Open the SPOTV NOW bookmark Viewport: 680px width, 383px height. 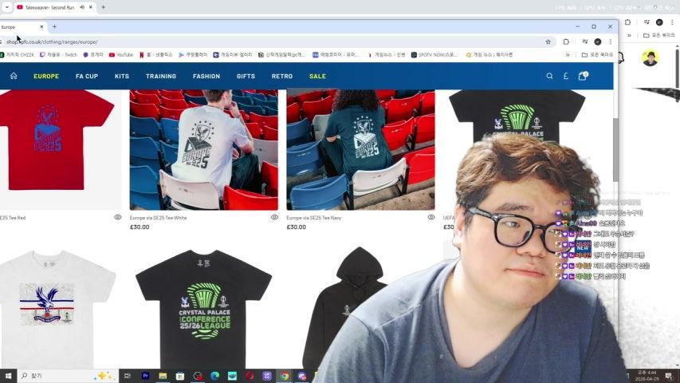click(434, 55)
